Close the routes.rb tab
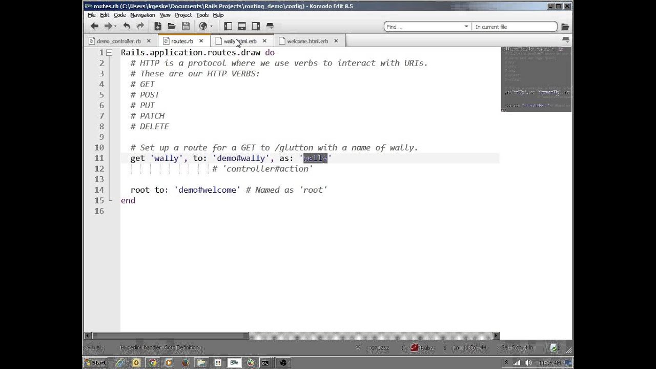Viewport: 656px width, 369px height. (201, 41)
